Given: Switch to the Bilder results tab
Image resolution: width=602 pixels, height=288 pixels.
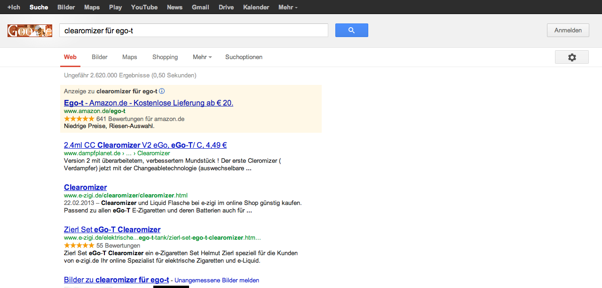Looking at the screenshot, I should 100,57.
